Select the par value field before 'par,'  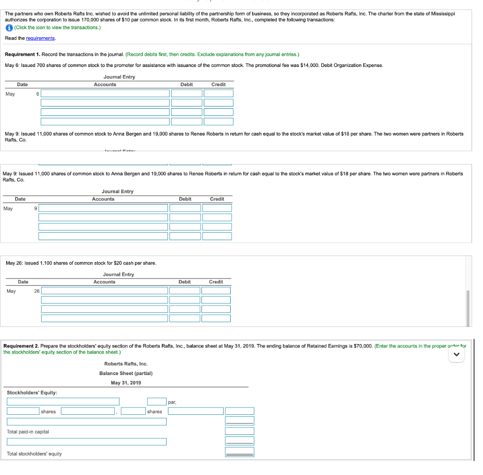click(x=157, y=401)
